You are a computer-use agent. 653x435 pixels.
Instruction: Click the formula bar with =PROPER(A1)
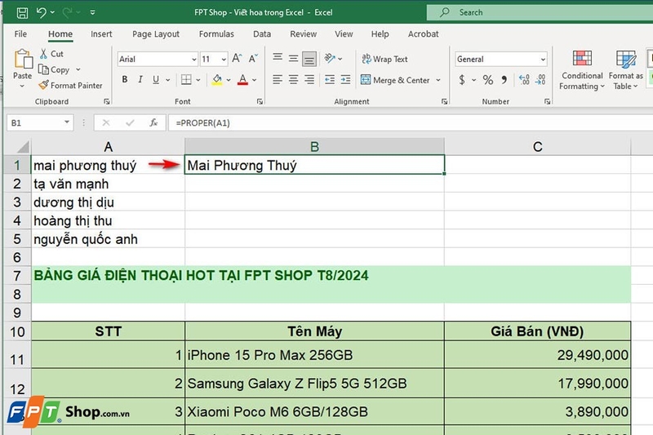point(411,122)
